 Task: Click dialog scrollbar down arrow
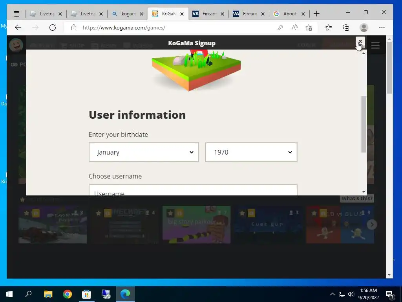364,192
